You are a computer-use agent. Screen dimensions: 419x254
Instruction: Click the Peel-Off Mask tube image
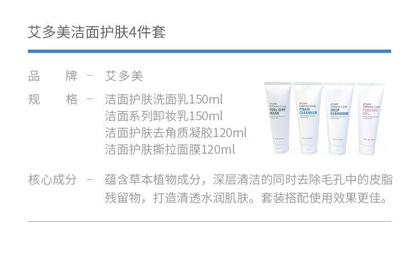(278, 118)
